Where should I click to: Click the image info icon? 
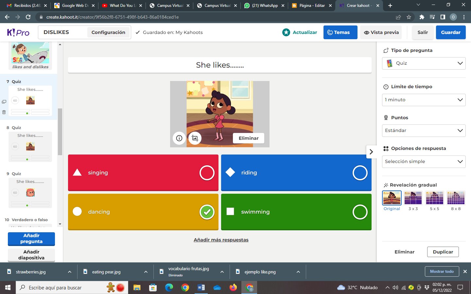coord(179,138)
